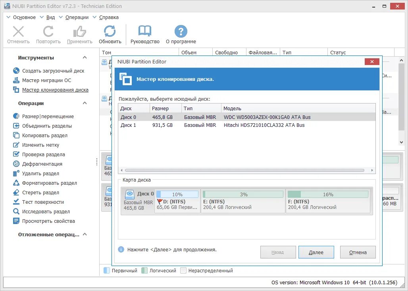
Task: Select D: (NTFS) partition in disk map
Action: point(177,201)
